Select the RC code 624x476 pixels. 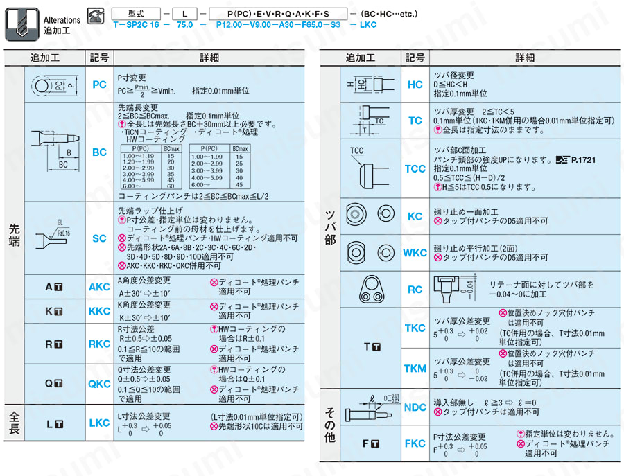pyautogui.click(x=415, y=290)
